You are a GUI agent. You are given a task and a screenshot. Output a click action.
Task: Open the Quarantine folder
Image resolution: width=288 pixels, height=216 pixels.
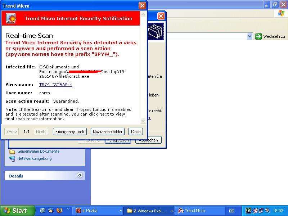[107, 132]
